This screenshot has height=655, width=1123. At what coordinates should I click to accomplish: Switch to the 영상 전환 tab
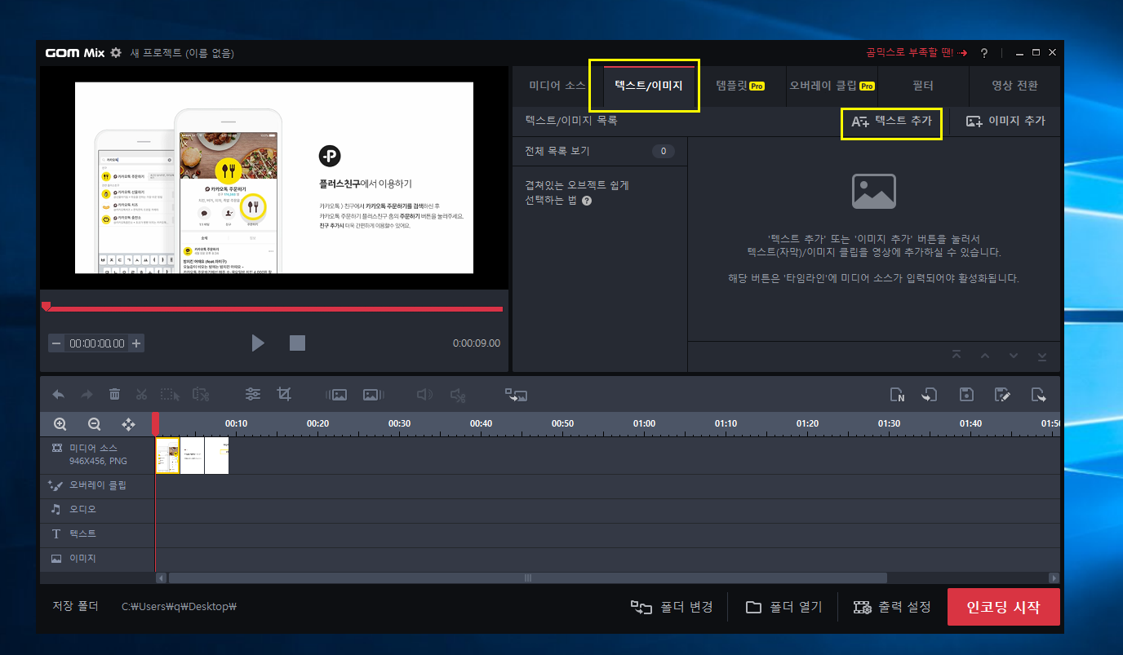point(1014,86)
